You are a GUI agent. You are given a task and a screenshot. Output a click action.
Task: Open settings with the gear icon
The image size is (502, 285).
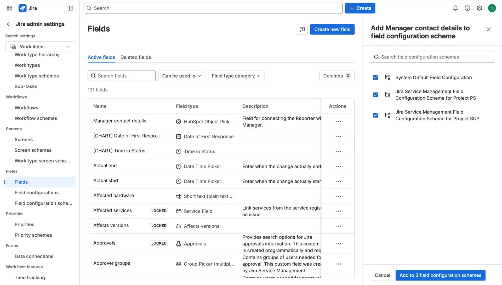[480, 8]
